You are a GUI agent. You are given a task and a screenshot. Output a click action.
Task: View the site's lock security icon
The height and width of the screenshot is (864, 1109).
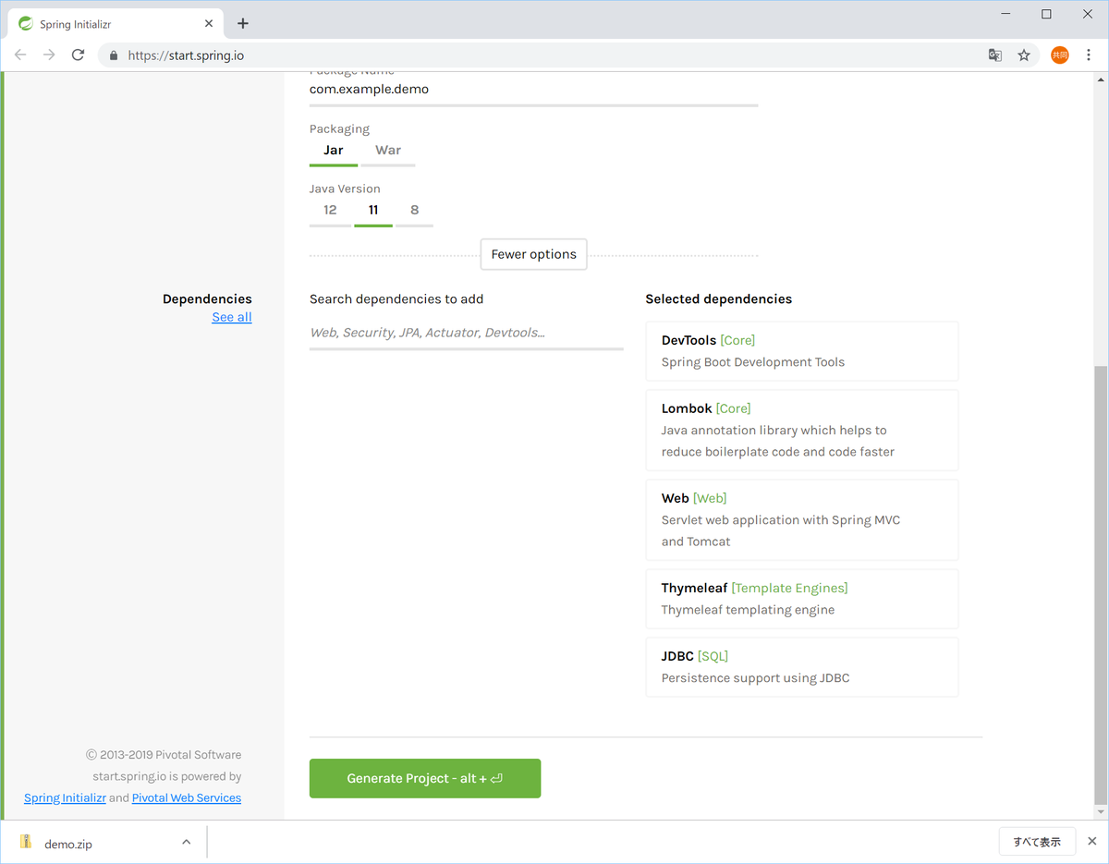click(x=114, y=55)
